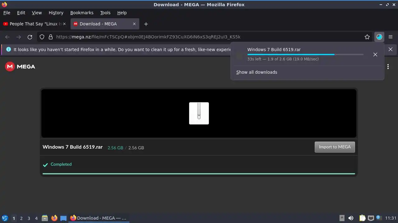Click the green Completed checkmark icon
This screenshot has width=398, height=223.
pyautogui.click(x=45, y=165)
